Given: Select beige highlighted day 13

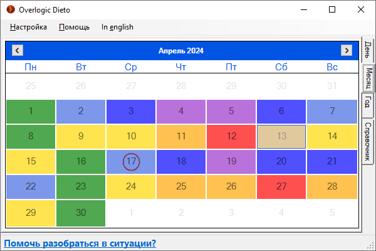Looking at the screenshot, I should [281, 137].
